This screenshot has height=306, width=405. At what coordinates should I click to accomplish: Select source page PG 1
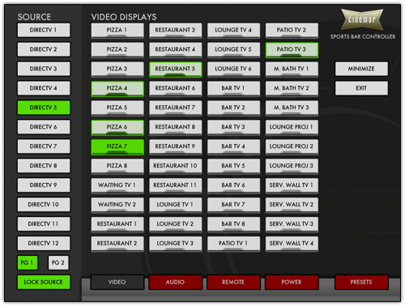tap(28, 262)
